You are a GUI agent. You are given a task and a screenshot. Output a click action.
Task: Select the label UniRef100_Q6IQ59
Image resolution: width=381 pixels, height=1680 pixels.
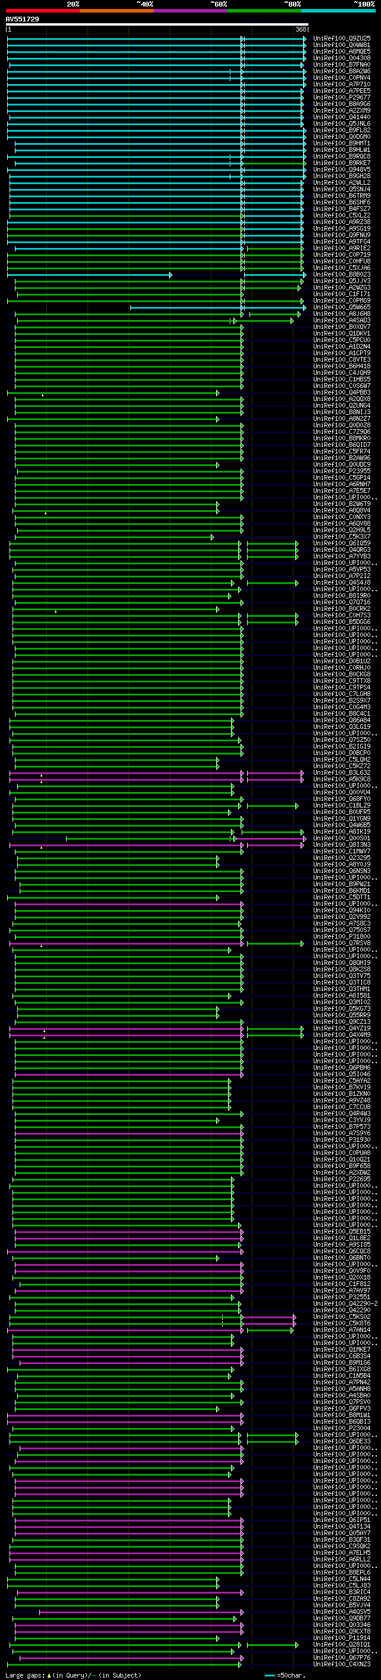click(342, 544)
